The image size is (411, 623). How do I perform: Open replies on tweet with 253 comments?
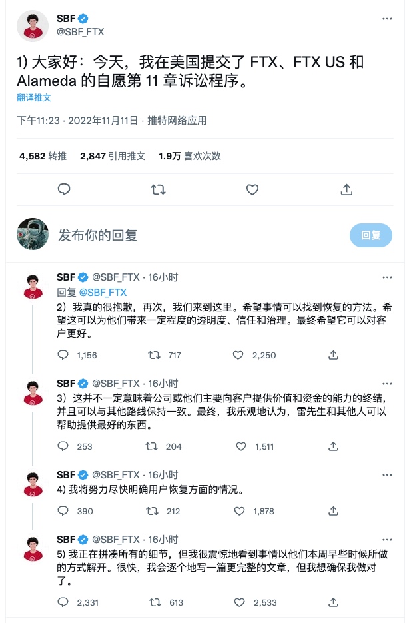[x=63, y=446]
